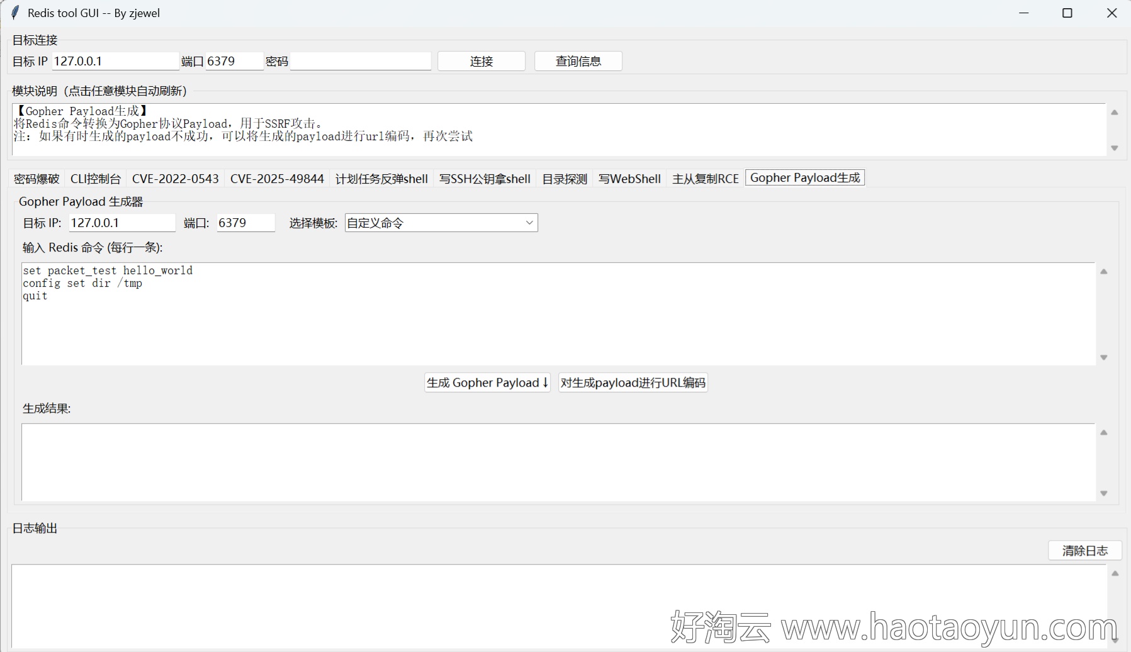Viewport: 1131px width, 652px height.
Task: Click the feather app icon in title bar
Action: (x=15, y=13)
